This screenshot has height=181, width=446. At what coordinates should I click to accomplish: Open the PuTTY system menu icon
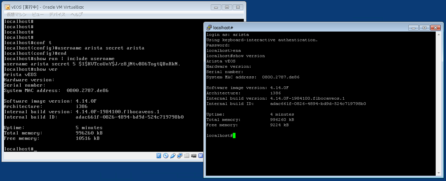coord(209,28)
